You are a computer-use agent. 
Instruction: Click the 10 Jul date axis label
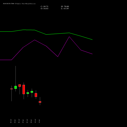(x=35, y=121)
